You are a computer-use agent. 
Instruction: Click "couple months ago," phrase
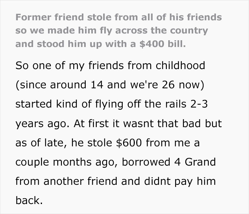click(68, 162)
